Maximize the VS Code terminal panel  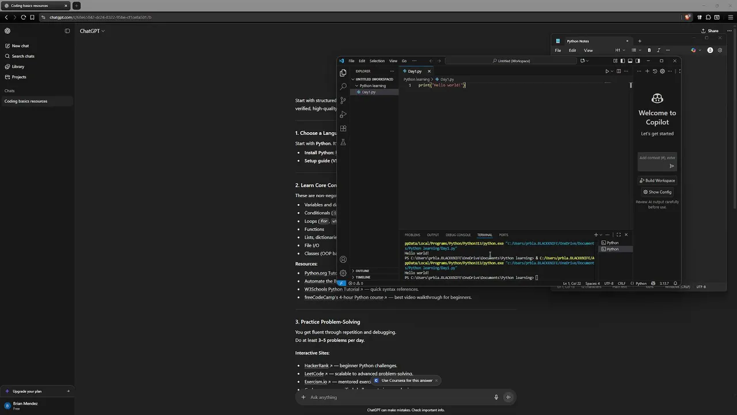coord(618,235)
